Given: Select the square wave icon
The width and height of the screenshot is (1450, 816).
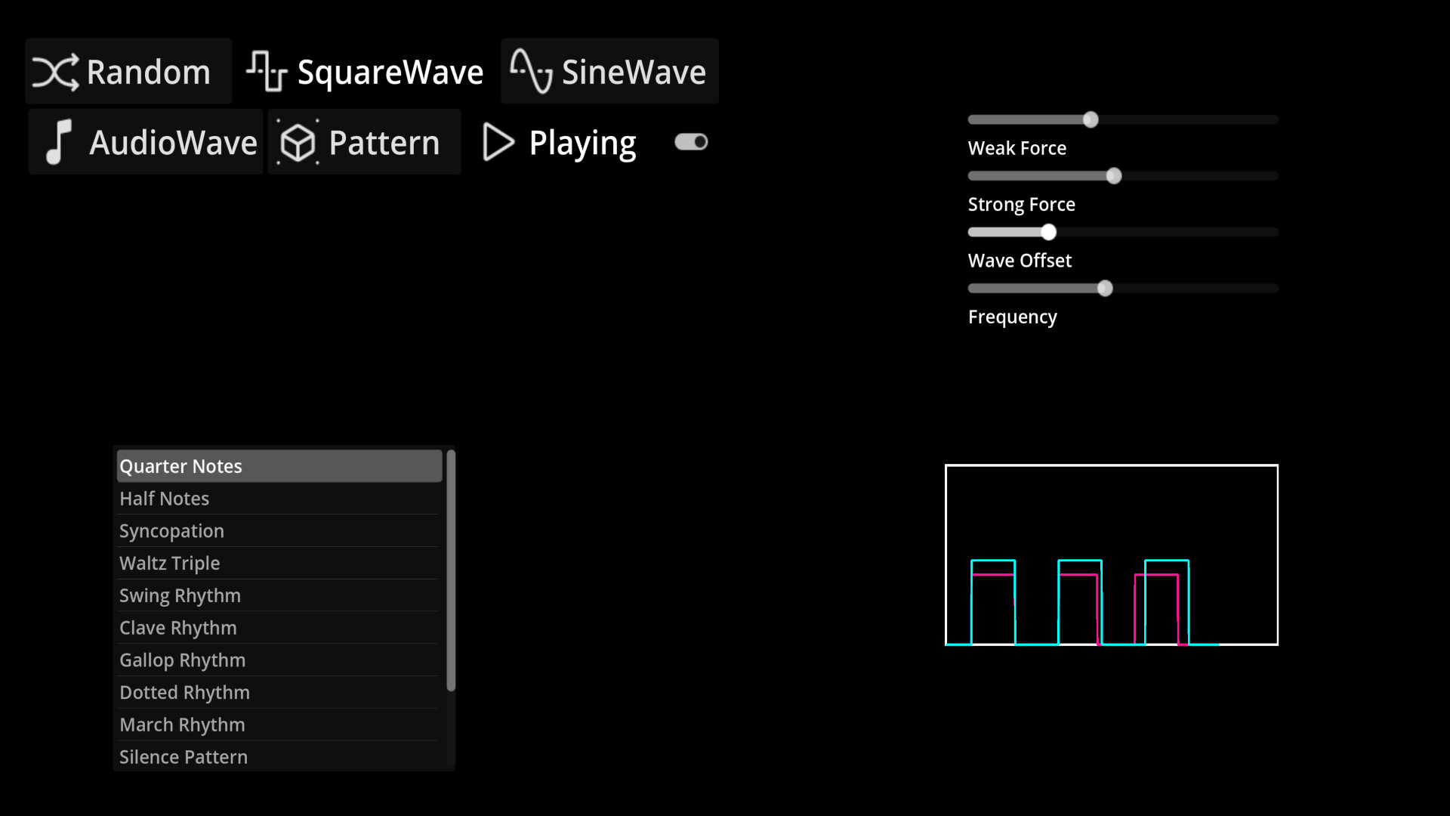Looking at the screenshot, I should point(266,71).
